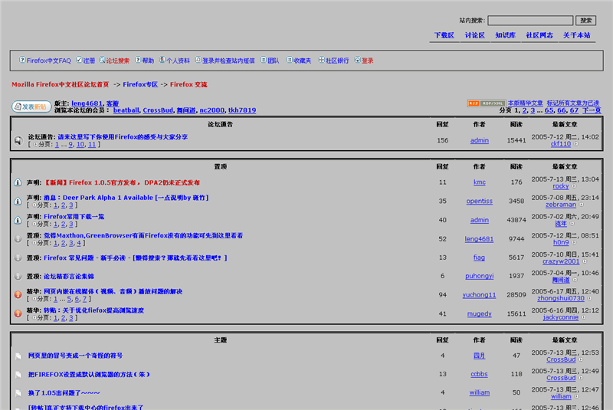Open the 社区网志 navigation tab
This screenshot has height=410, width=613.
point(539,35)
